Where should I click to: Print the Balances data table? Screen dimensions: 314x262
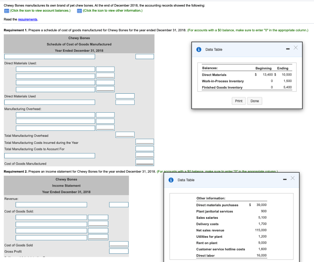[x=239, y=101]
